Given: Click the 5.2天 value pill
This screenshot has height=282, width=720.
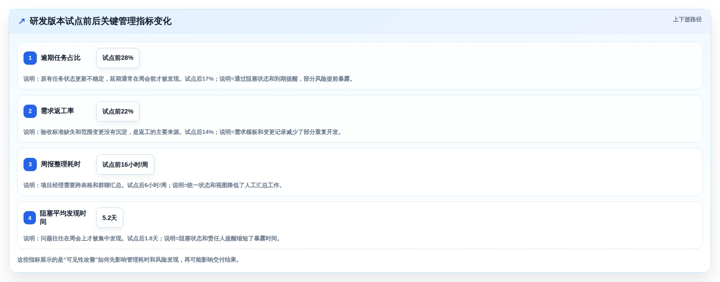Looking at the screenshot, I should click(110, 218).
